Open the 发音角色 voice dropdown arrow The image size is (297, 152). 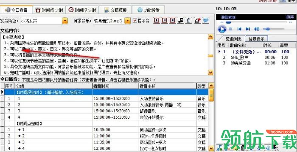click(x=65, y=21)
